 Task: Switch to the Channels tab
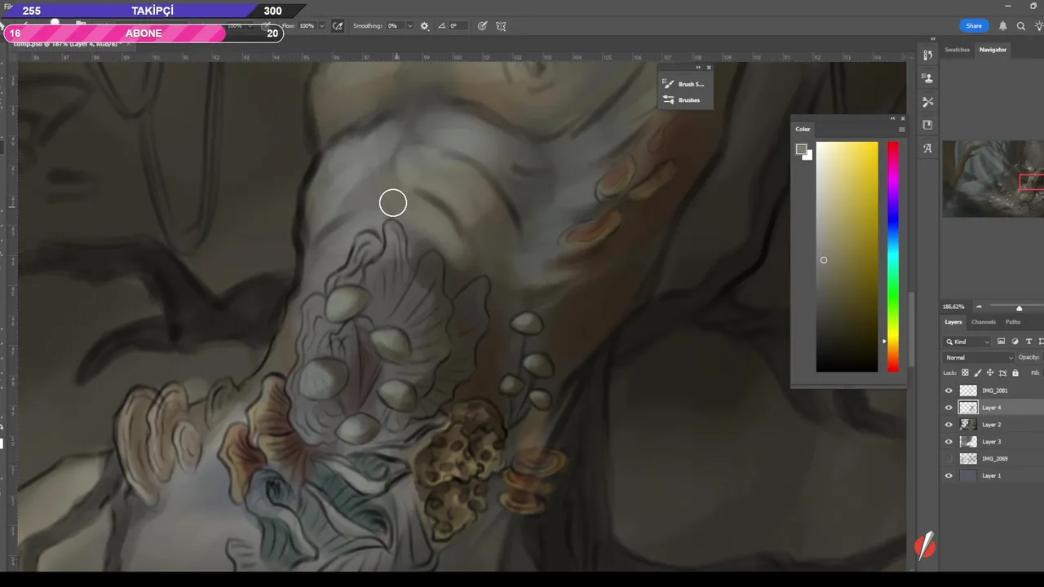tap(984, 322)
